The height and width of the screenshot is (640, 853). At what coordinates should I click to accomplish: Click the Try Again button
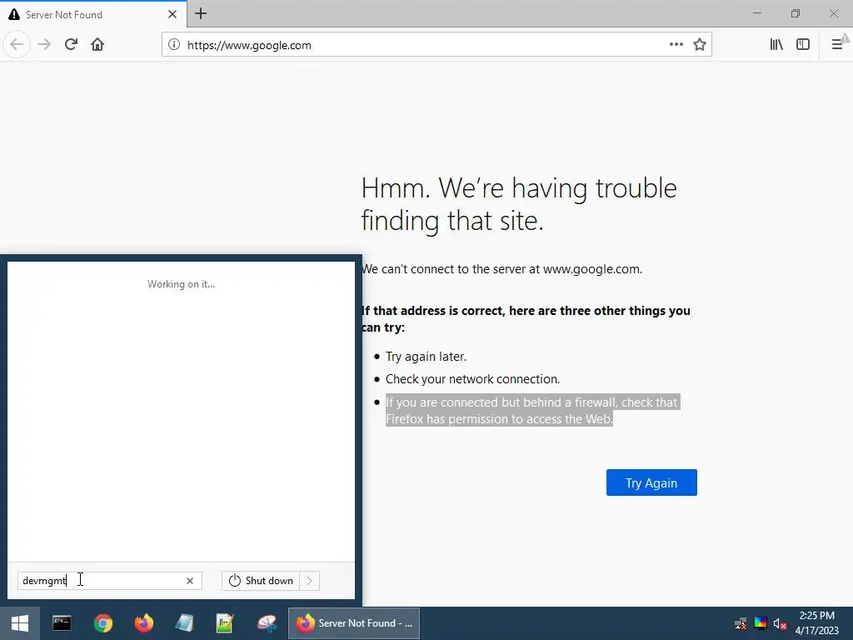651,482
